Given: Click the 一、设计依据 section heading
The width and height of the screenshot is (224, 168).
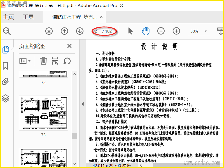Looking at the screenshot, I should pyautogui.click(x=105, y=53).
